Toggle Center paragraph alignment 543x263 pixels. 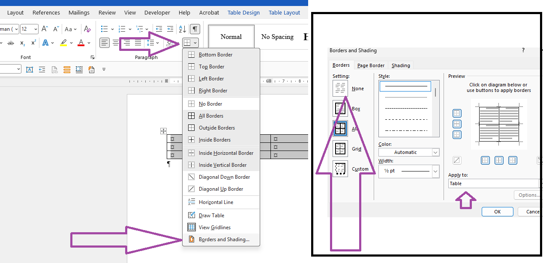116,43
